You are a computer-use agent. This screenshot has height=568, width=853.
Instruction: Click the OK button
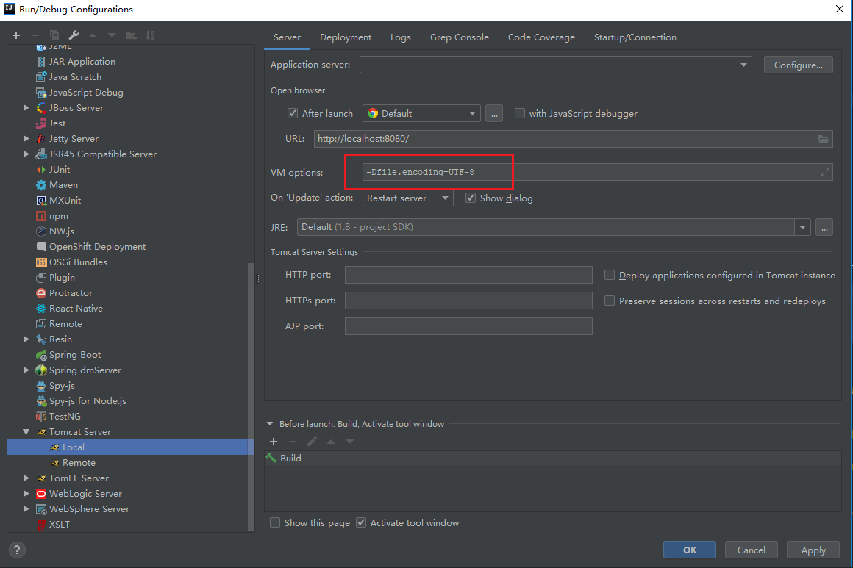pyautogui.click(x=689, y=550)
